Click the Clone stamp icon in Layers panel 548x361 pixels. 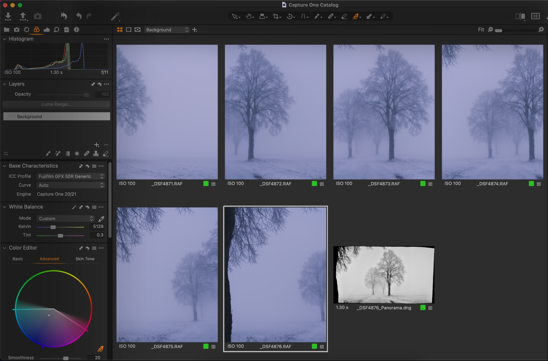(96, 154)
